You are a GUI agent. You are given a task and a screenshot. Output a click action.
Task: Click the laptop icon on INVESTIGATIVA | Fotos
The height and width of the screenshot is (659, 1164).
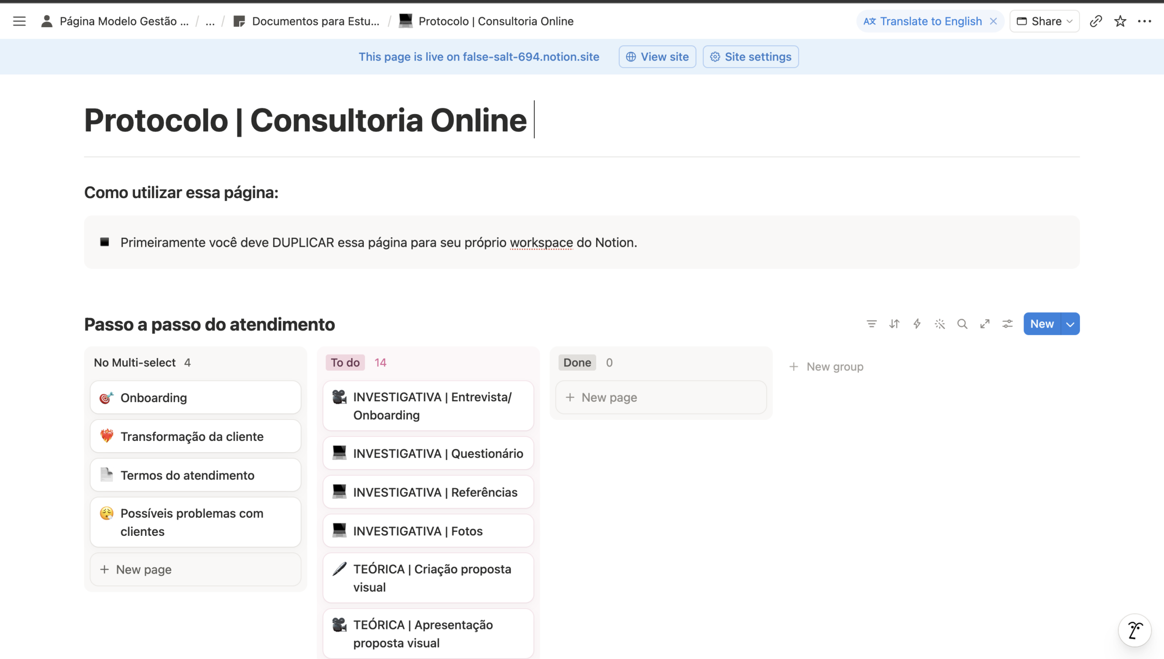click(x=339, y=529)
